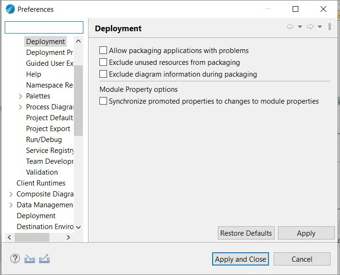
Task: Click the Restore Defaults button
Action: tap(246, 233)
